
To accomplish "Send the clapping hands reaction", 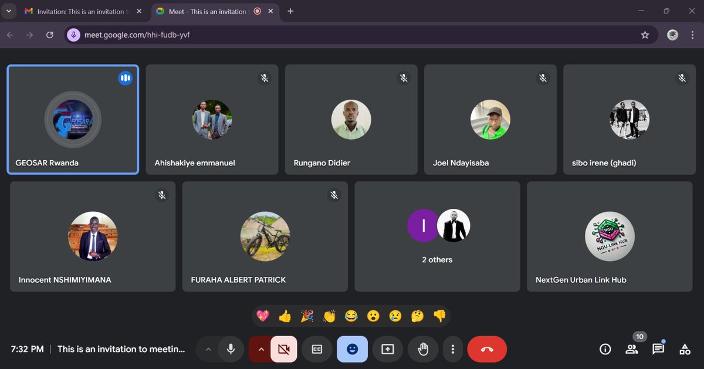I will click(x=329, y=316).
